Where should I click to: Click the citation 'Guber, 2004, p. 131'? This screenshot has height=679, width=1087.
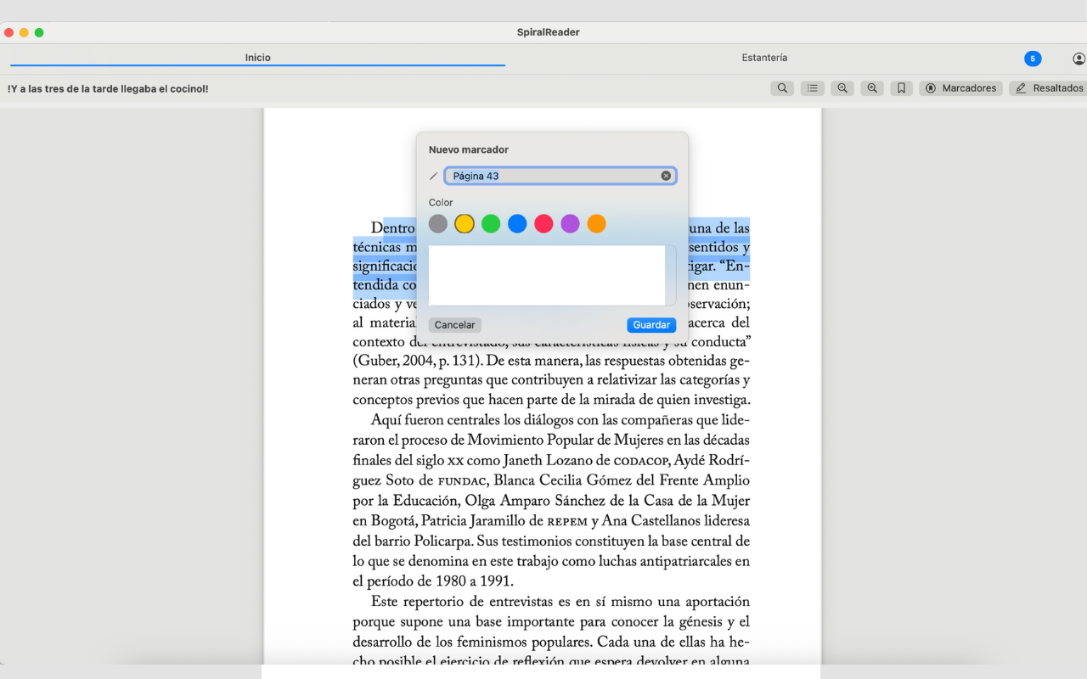(x=416, y=361)
